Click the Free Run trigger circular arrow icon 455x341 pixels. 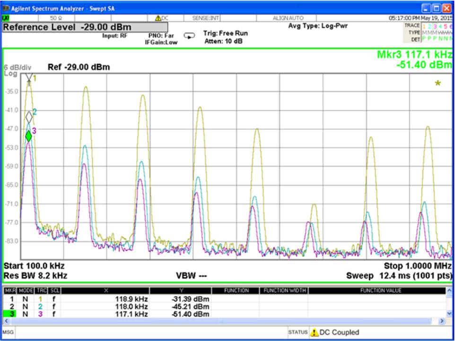(189, 35)
